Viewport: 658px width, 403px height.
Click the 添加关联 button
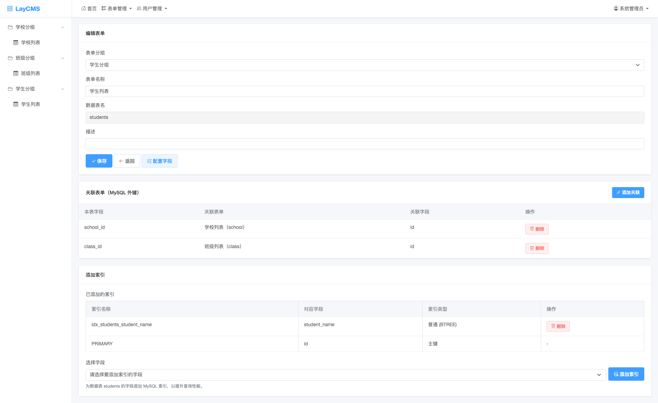pos(628,193)
